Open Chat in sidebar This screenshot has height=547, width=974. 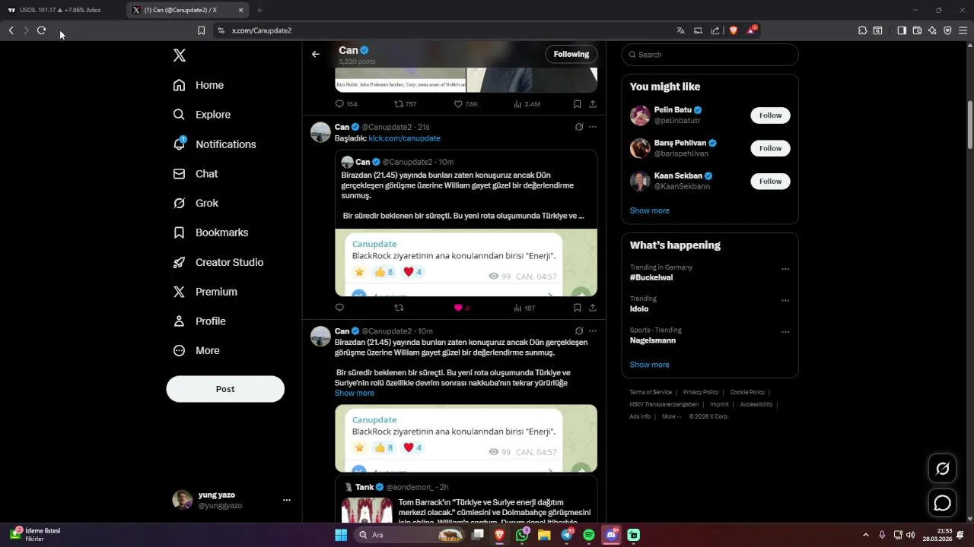point(196,174)
